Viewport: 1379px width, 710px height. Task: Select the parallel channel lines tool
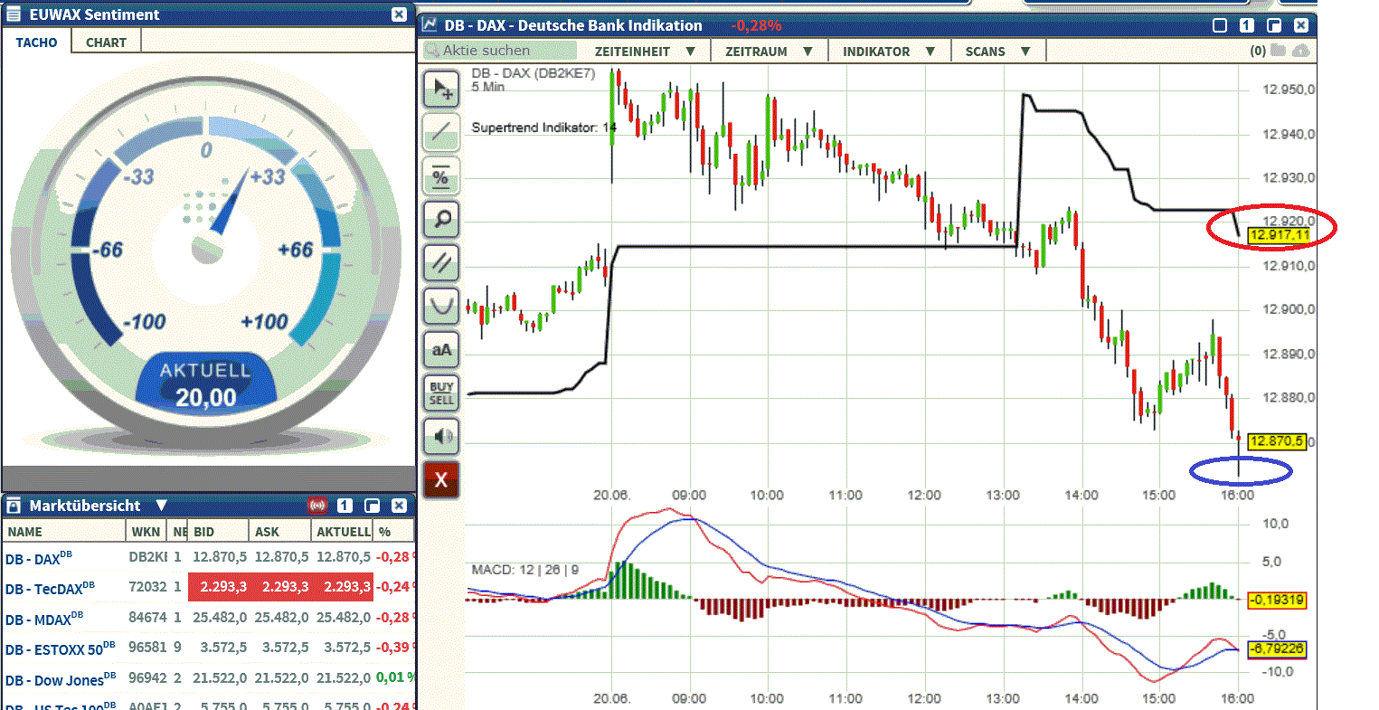pos(441,263)
